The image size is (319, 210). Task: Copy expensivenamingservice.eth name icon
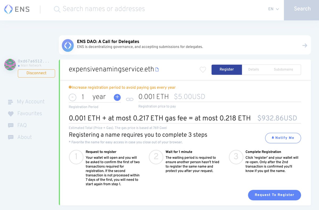pyautogui.click(x=157, y=70)
